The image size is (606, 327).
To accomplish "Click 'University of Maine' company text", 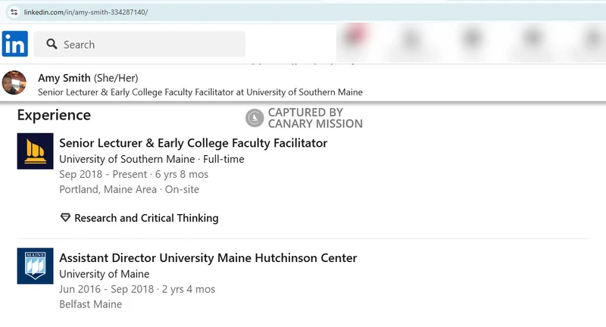I will (x=105, y=274).
